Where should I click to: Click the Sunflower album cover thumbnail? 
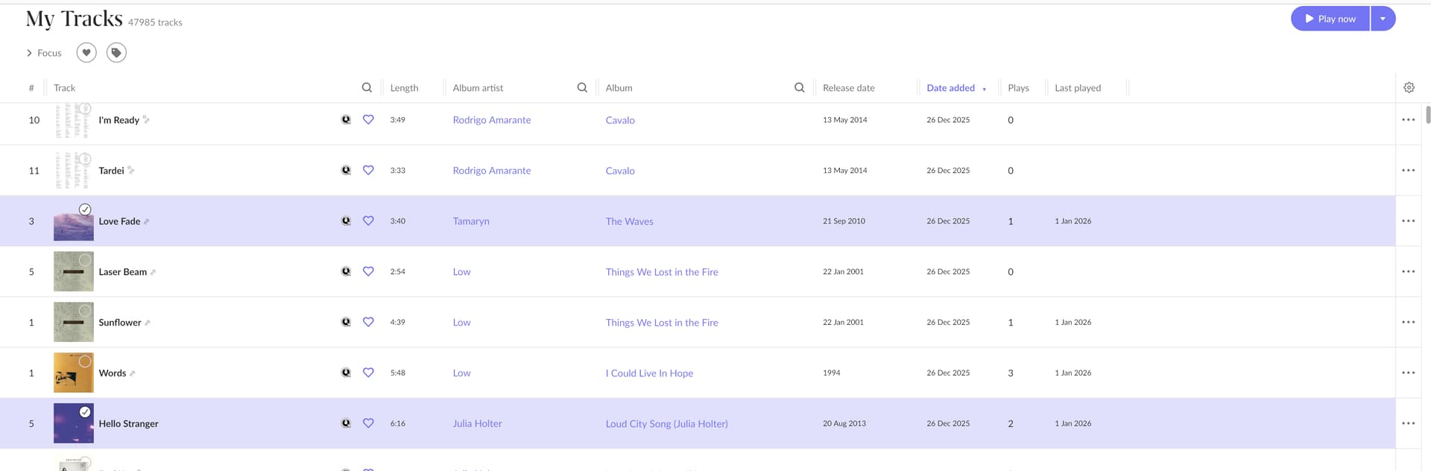pos(73,323)
